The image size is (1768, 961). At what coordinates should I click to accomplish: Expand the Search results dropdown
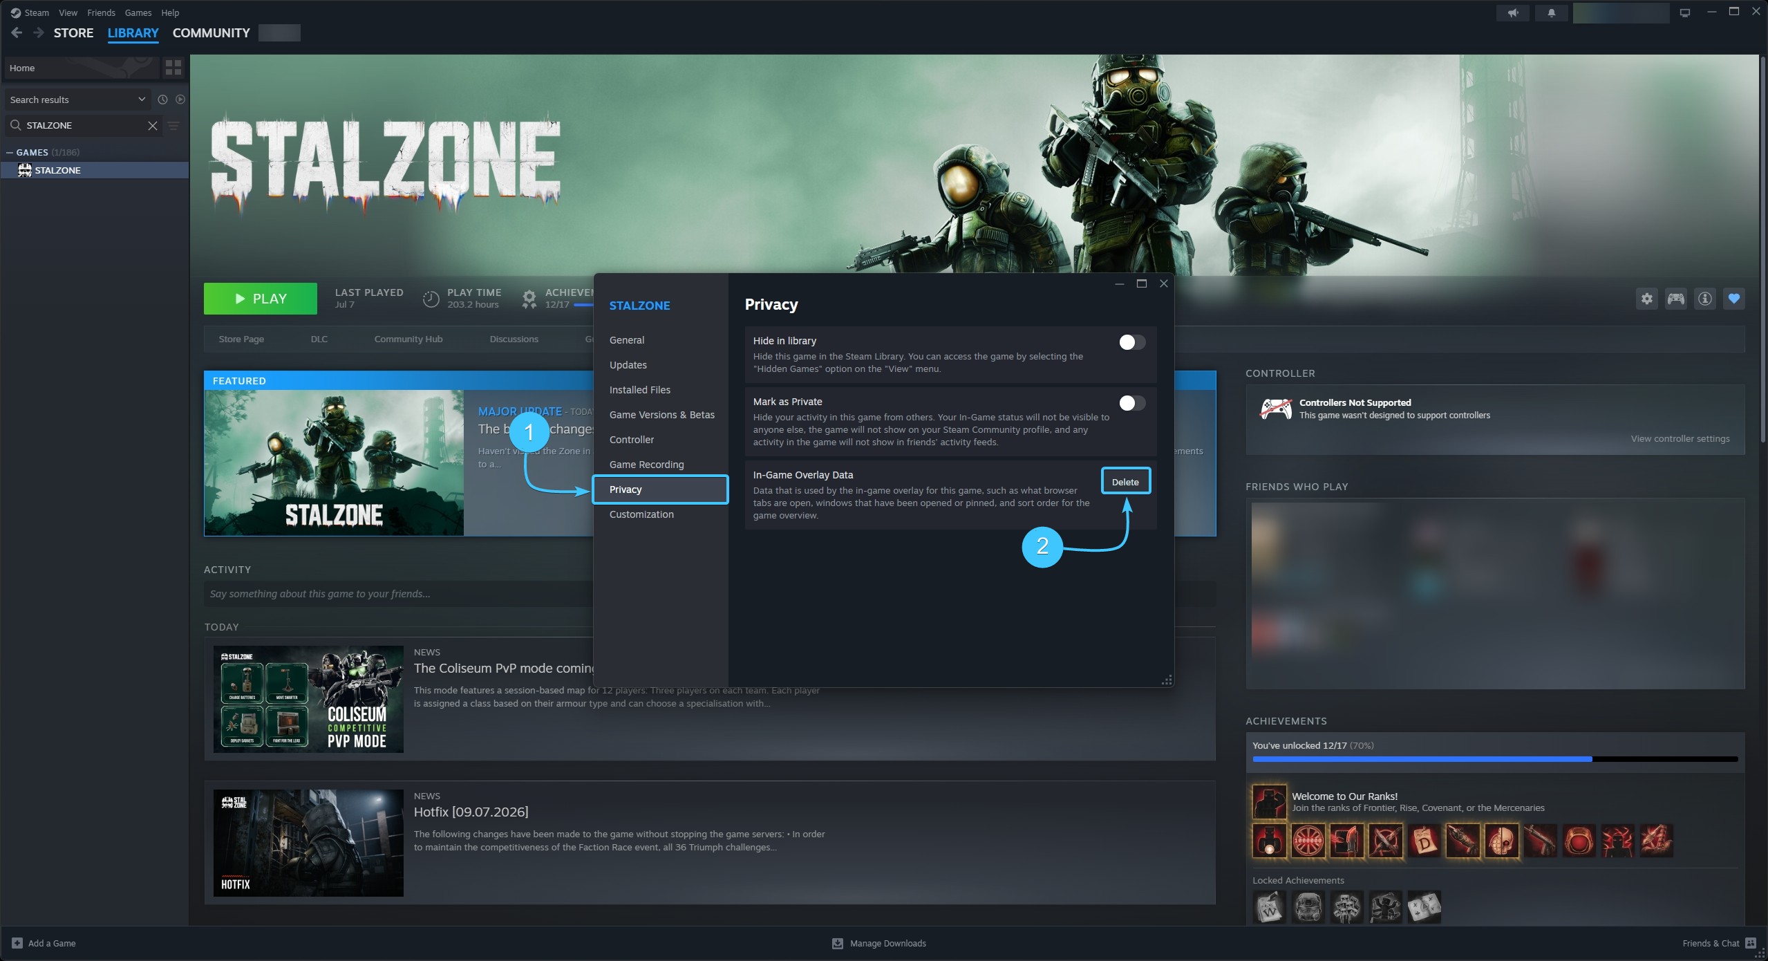pyautogui.click(x=77, y=100)
